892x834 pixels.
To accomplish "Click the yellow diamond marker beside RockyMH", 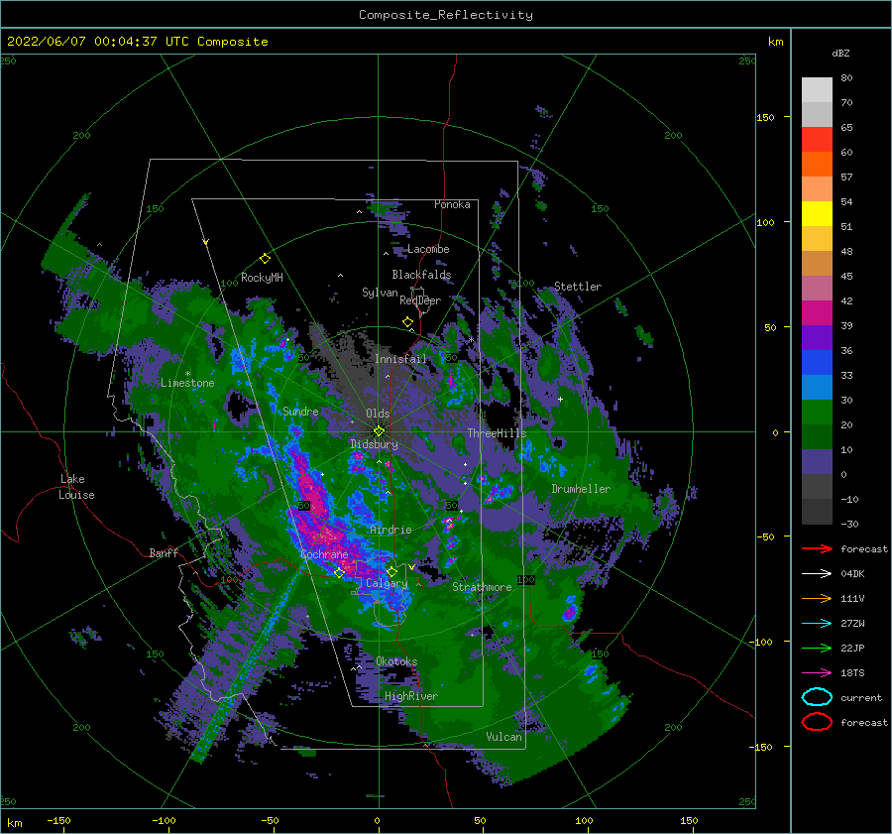I will [265, 259].
